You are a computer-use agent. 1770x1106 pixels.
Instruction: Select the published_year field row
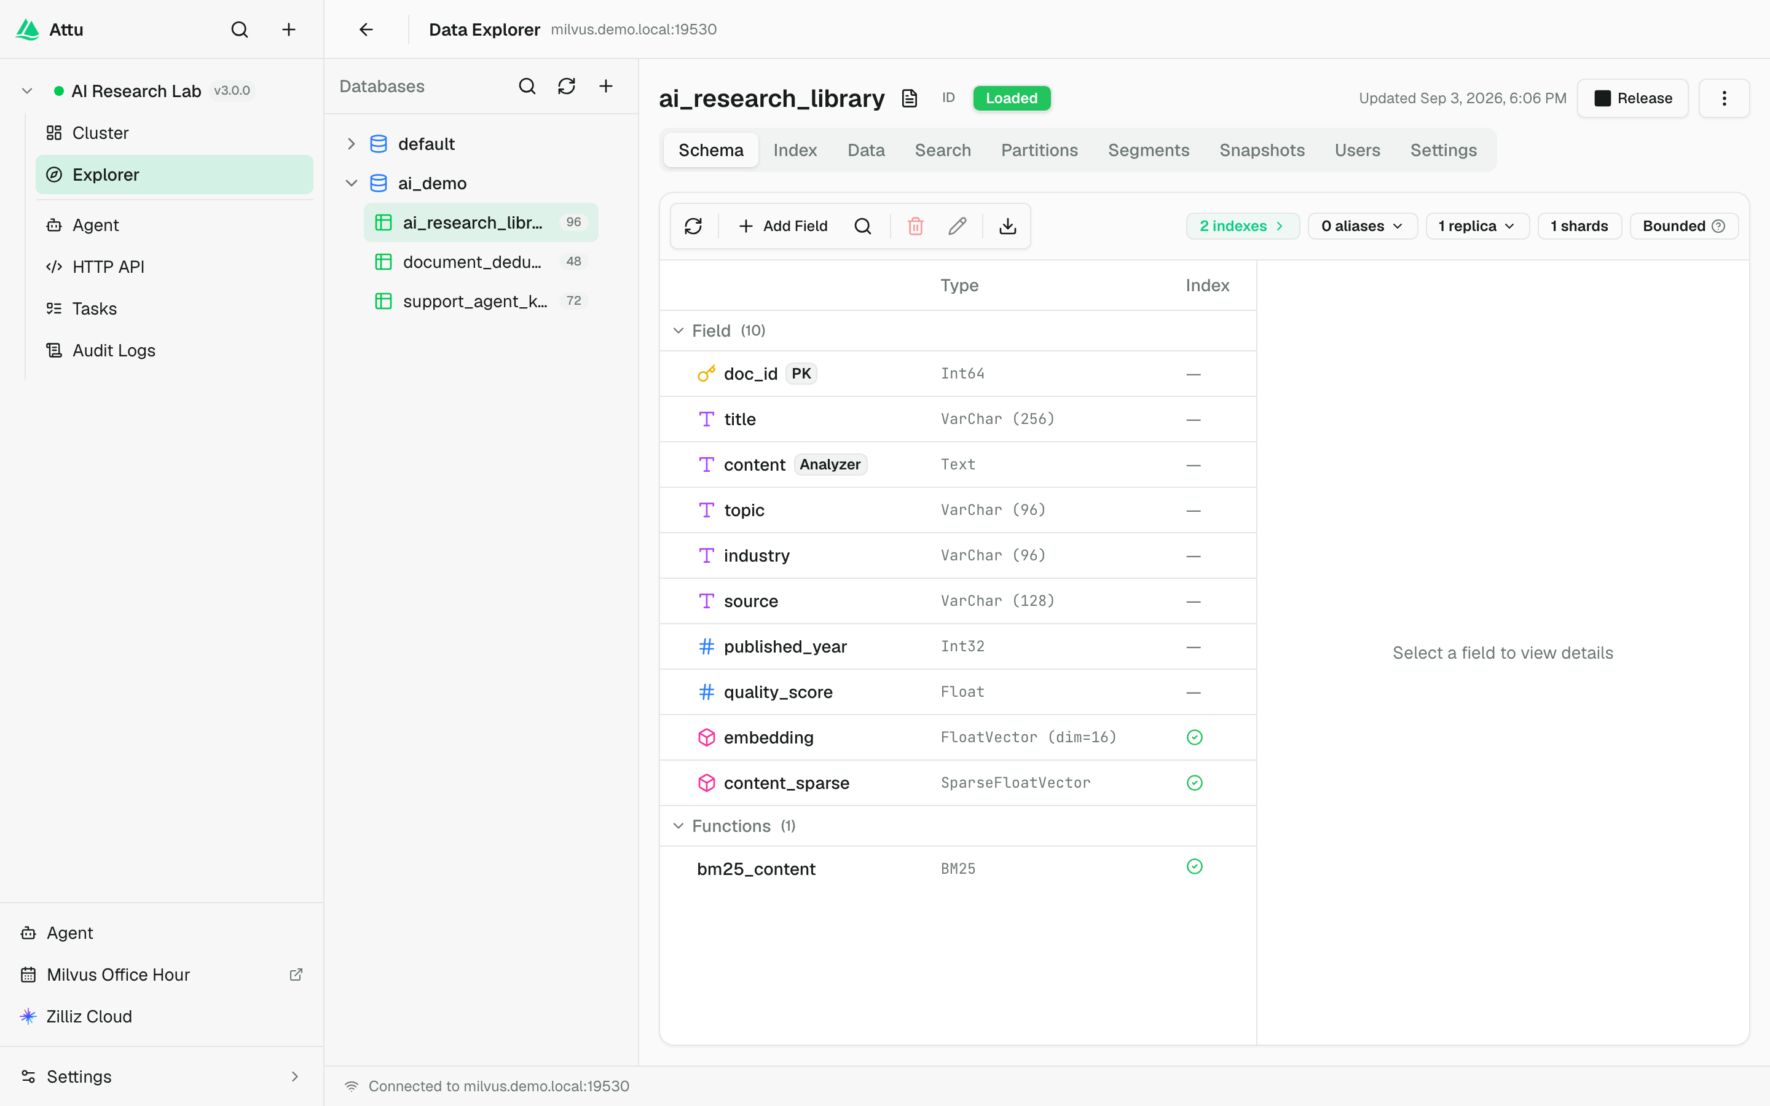coord(958,646)
